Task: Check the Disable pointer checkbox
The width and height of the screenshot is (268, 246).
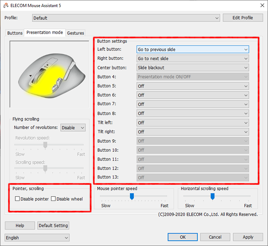Action: 17,199
